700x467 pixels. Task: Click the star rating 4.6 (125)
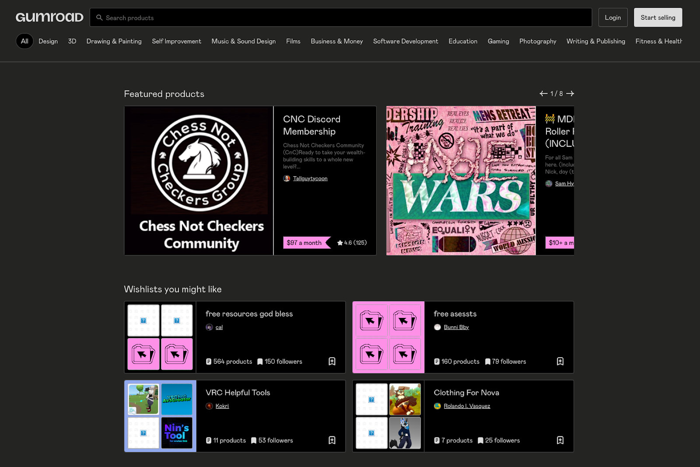[x=352, y=243]
